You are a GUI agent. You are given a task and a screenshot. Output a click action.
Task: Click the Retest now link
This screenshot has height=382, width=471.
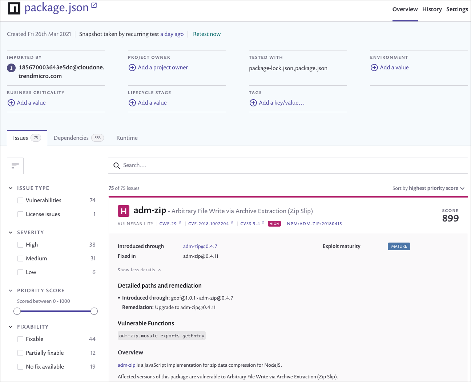(207, 34)
